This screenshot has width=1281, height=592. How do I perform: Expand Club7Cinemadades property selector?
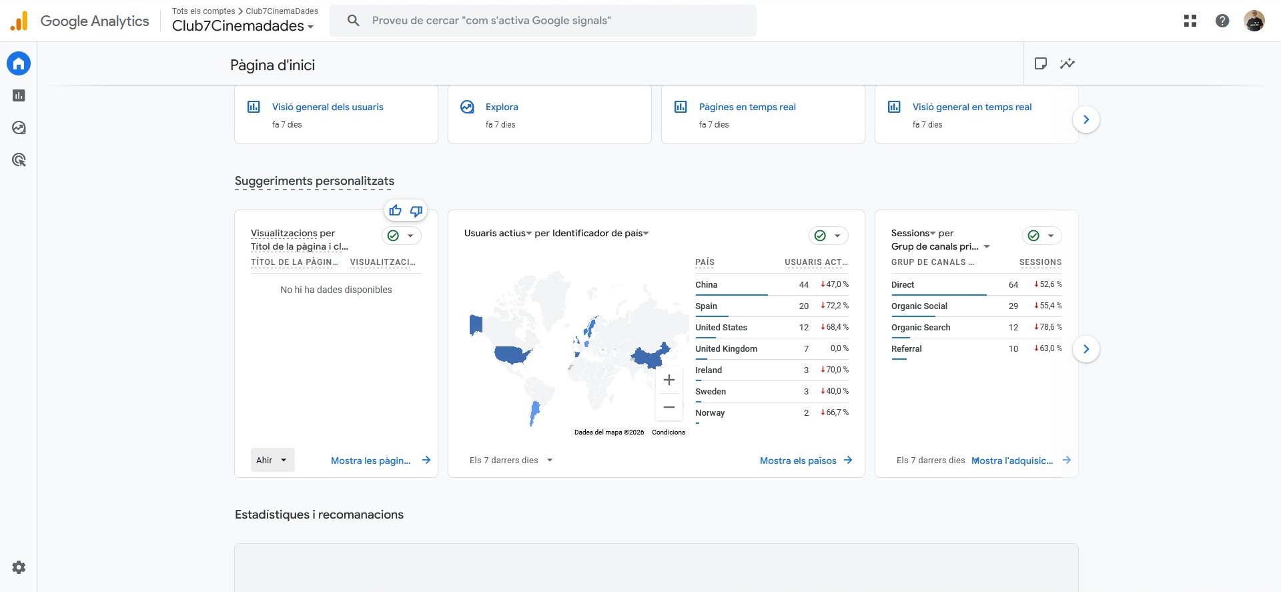coord(243,26)
